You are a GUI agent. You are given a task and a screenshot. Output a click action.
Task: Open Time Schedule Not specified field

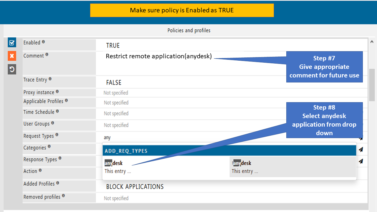coord(116,113)
